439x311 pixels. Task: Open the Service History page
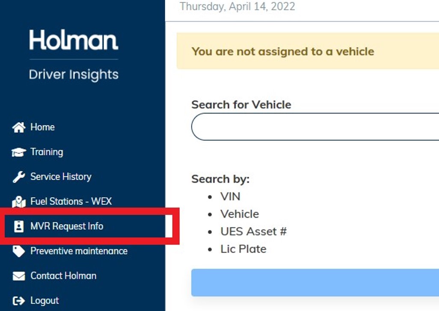pyautogui.click(x=61, y=176)
